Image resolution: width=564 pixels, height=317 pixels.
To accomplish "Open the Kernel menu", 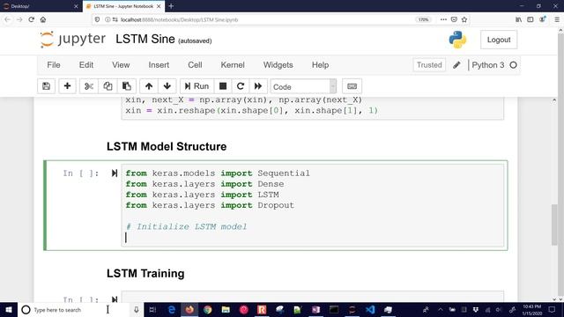I will (233, 65).
